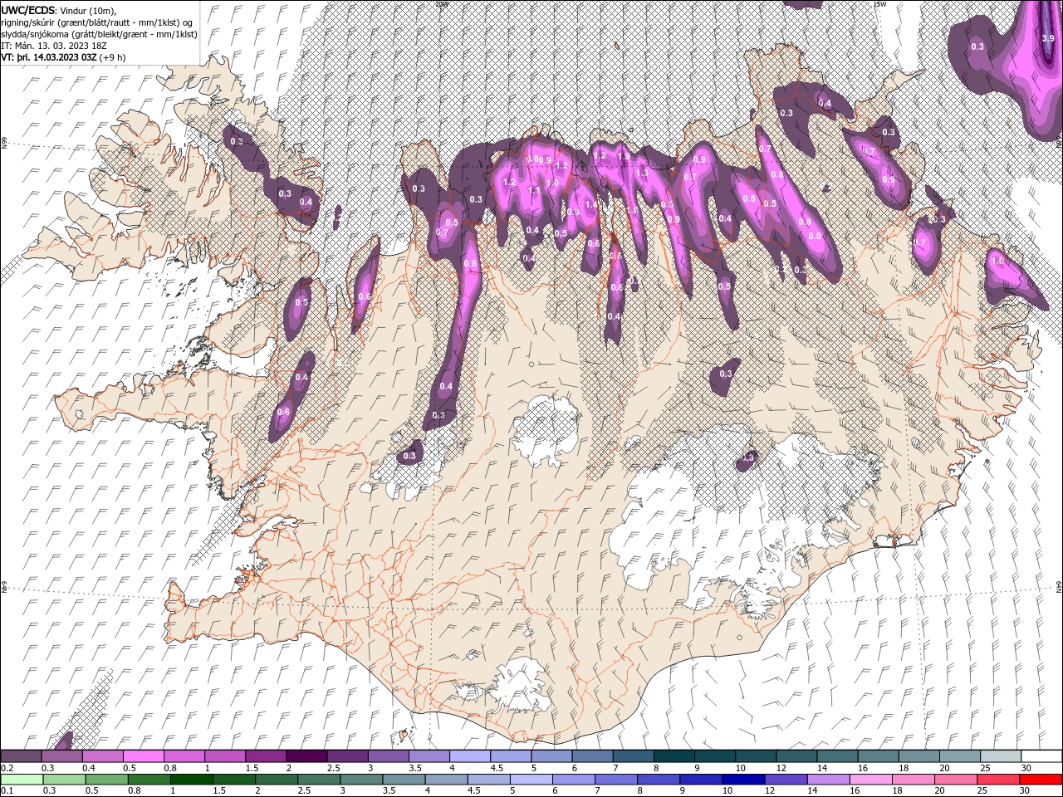The width and height of the screenshot is (1063, 797).
Task: Click the white snow swatch starting at 30
Action: pos(1041,756)
